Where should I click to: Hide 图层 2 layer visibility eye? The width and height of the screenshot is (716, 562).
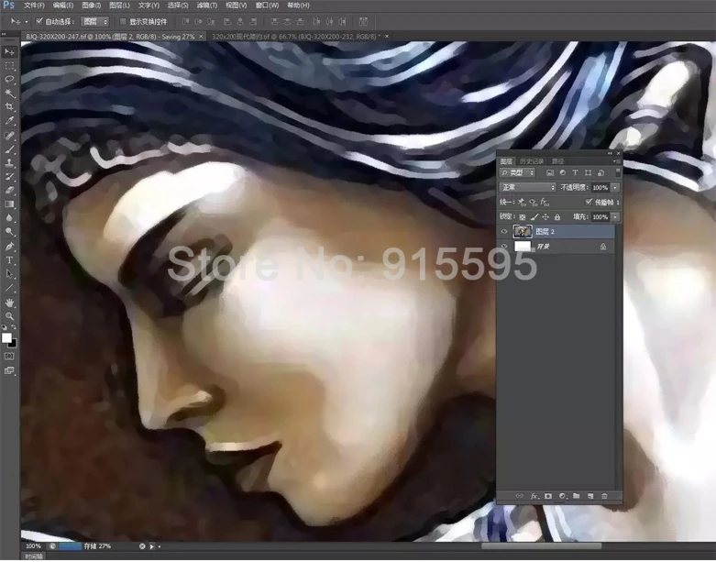[x=504, y=232]
